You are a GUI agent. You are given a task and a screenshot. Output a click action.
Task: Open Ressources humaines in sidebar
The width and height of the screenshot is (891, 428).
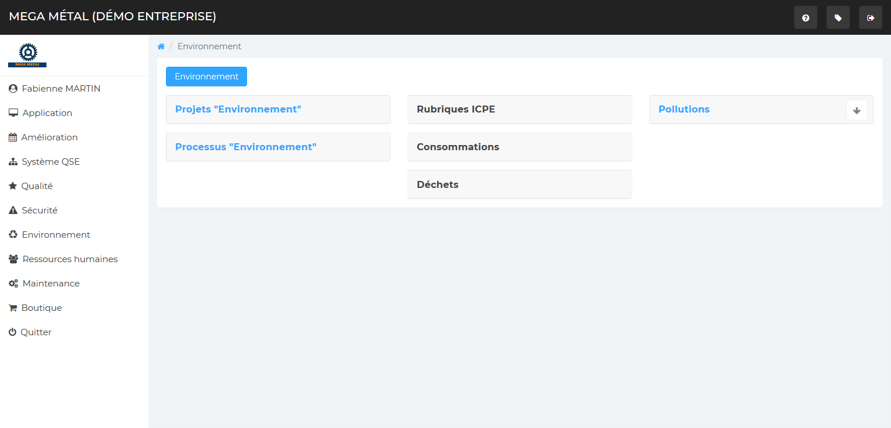coord(70,259)
